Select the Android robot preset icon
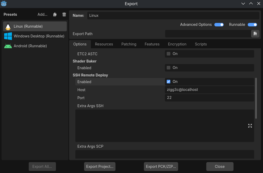This screenshot has width=263, height=173. (x=8, y=46)
